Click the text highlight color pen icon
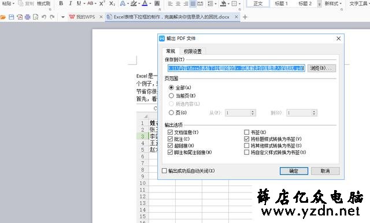 (x=134, y=3)
